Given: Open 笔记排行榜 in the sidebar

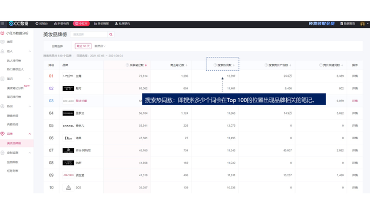Looking at the screenshot, I should click(14, 97).
